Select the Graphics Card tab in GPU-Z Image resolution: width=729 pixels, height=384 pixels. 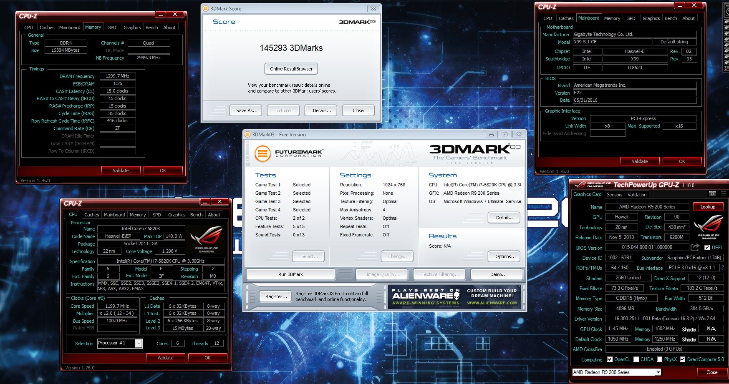pos(587,194)
